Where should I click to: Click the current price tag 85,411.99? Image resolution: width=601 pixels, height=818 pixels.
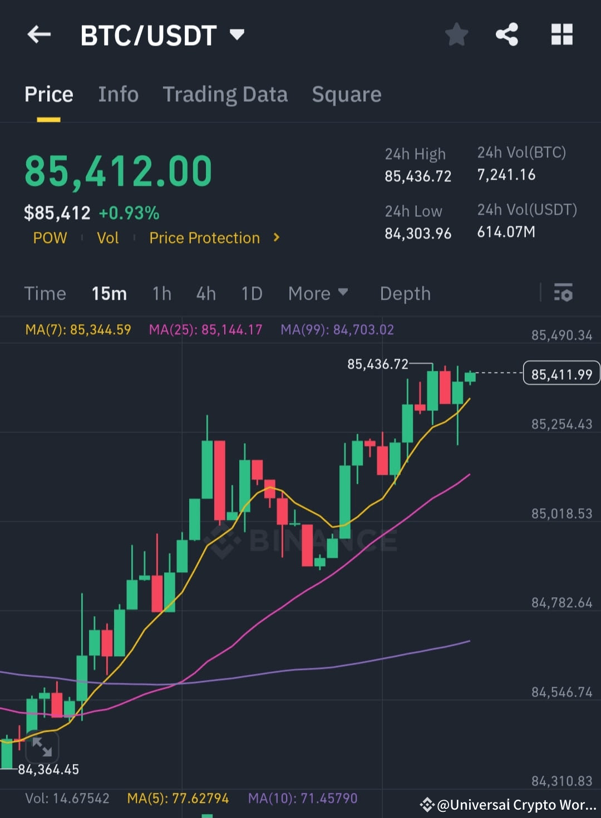point(561,373)
